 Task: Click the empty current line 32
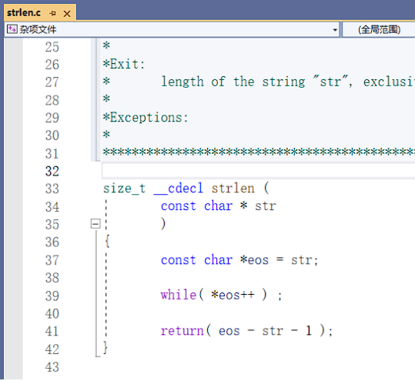(259, 171)
